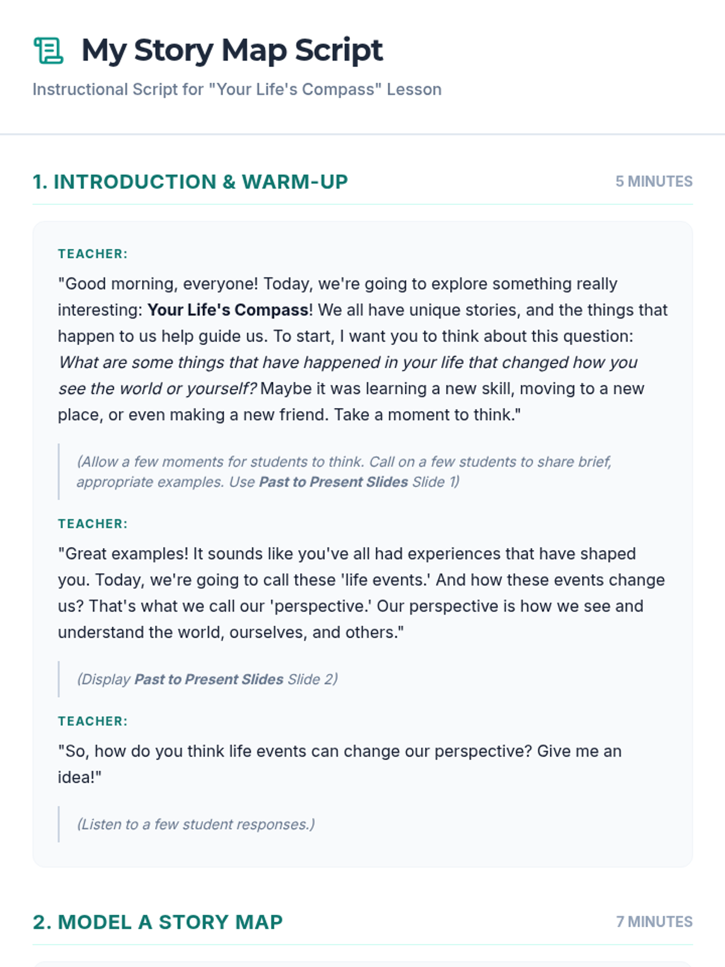
Task: Click the "5 MINUTES" duration label
Action: coord(654,182)
